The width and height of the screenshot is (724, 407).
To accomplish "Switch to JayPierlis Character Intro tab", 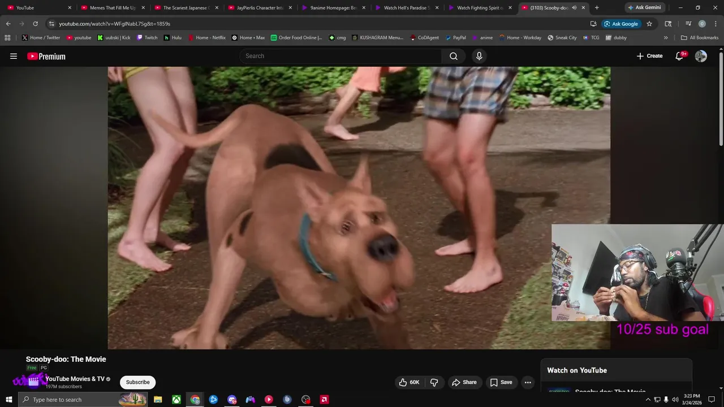I will [x=260, y=8].
